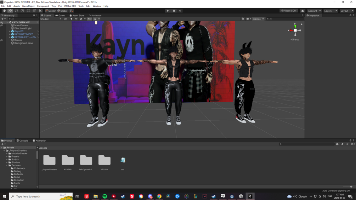356x200 pixels.
Task: Toggle Global handle rotation button
Action: [62, 11]
